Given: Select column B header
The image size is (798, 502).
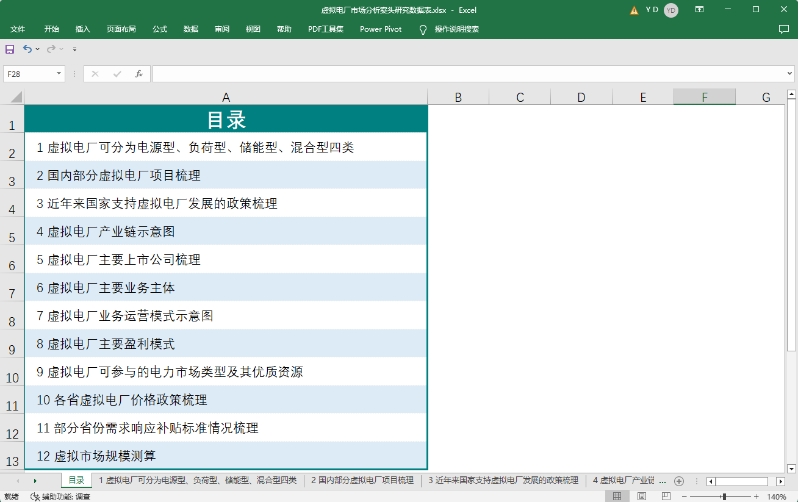Looking at the screenshot, I should pos(458,97).
